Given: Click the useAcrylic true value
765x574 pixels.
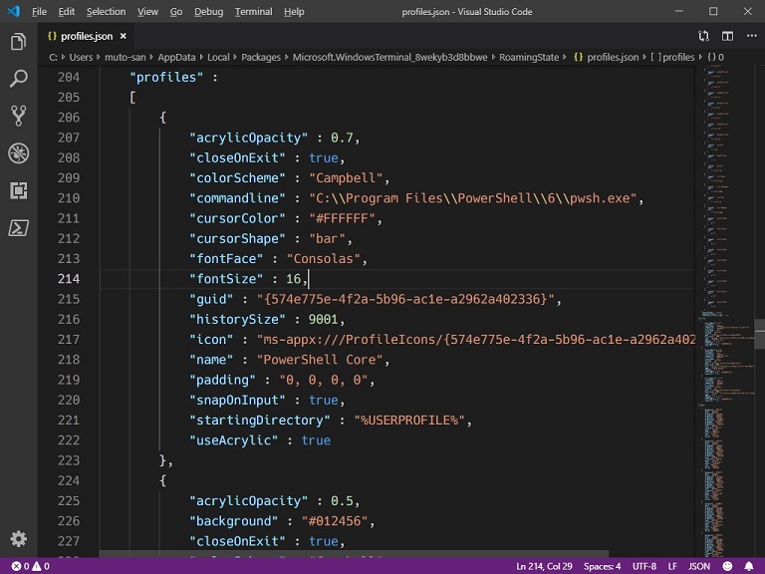Looking at the screenshot, I should (x=316, y=440).
